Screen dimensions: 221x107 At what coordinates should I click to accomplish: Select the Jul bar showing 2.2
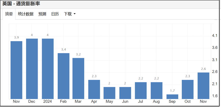click(141, 90)
